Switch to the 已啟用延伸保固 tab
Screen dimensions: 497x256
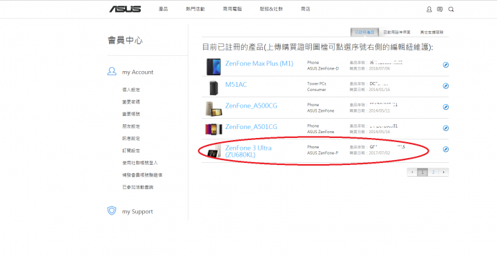click(x=397, y=32)
